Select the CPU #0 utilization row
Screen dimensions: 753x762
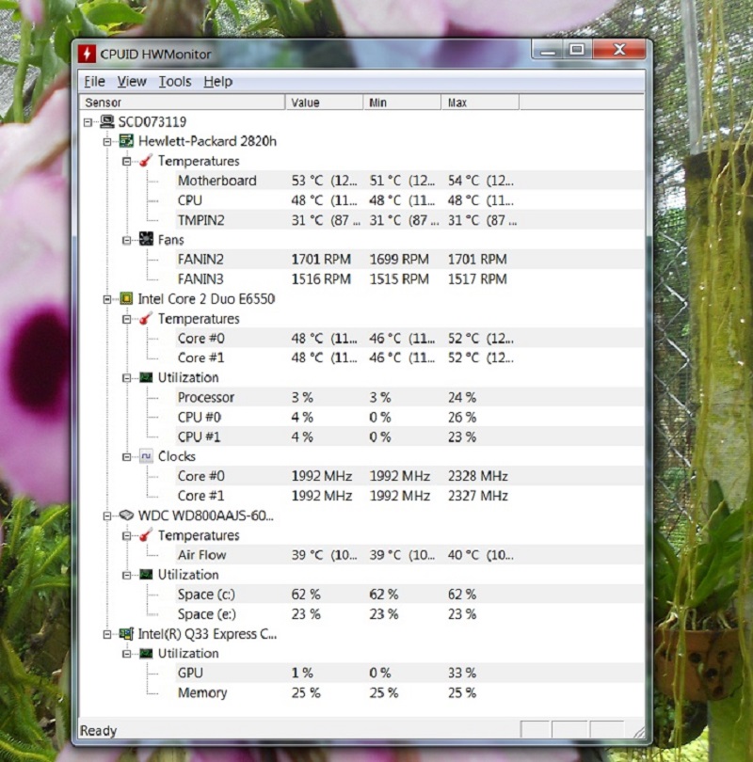409,417
